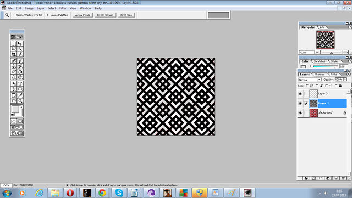Select the Notes tool

pos(14,95)
